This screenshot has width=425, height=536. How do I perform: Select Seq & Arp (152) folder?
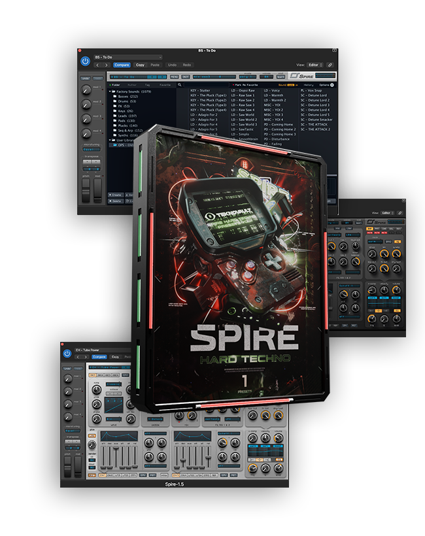[128, 130]
